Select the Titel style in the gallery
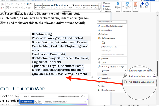 71,5
